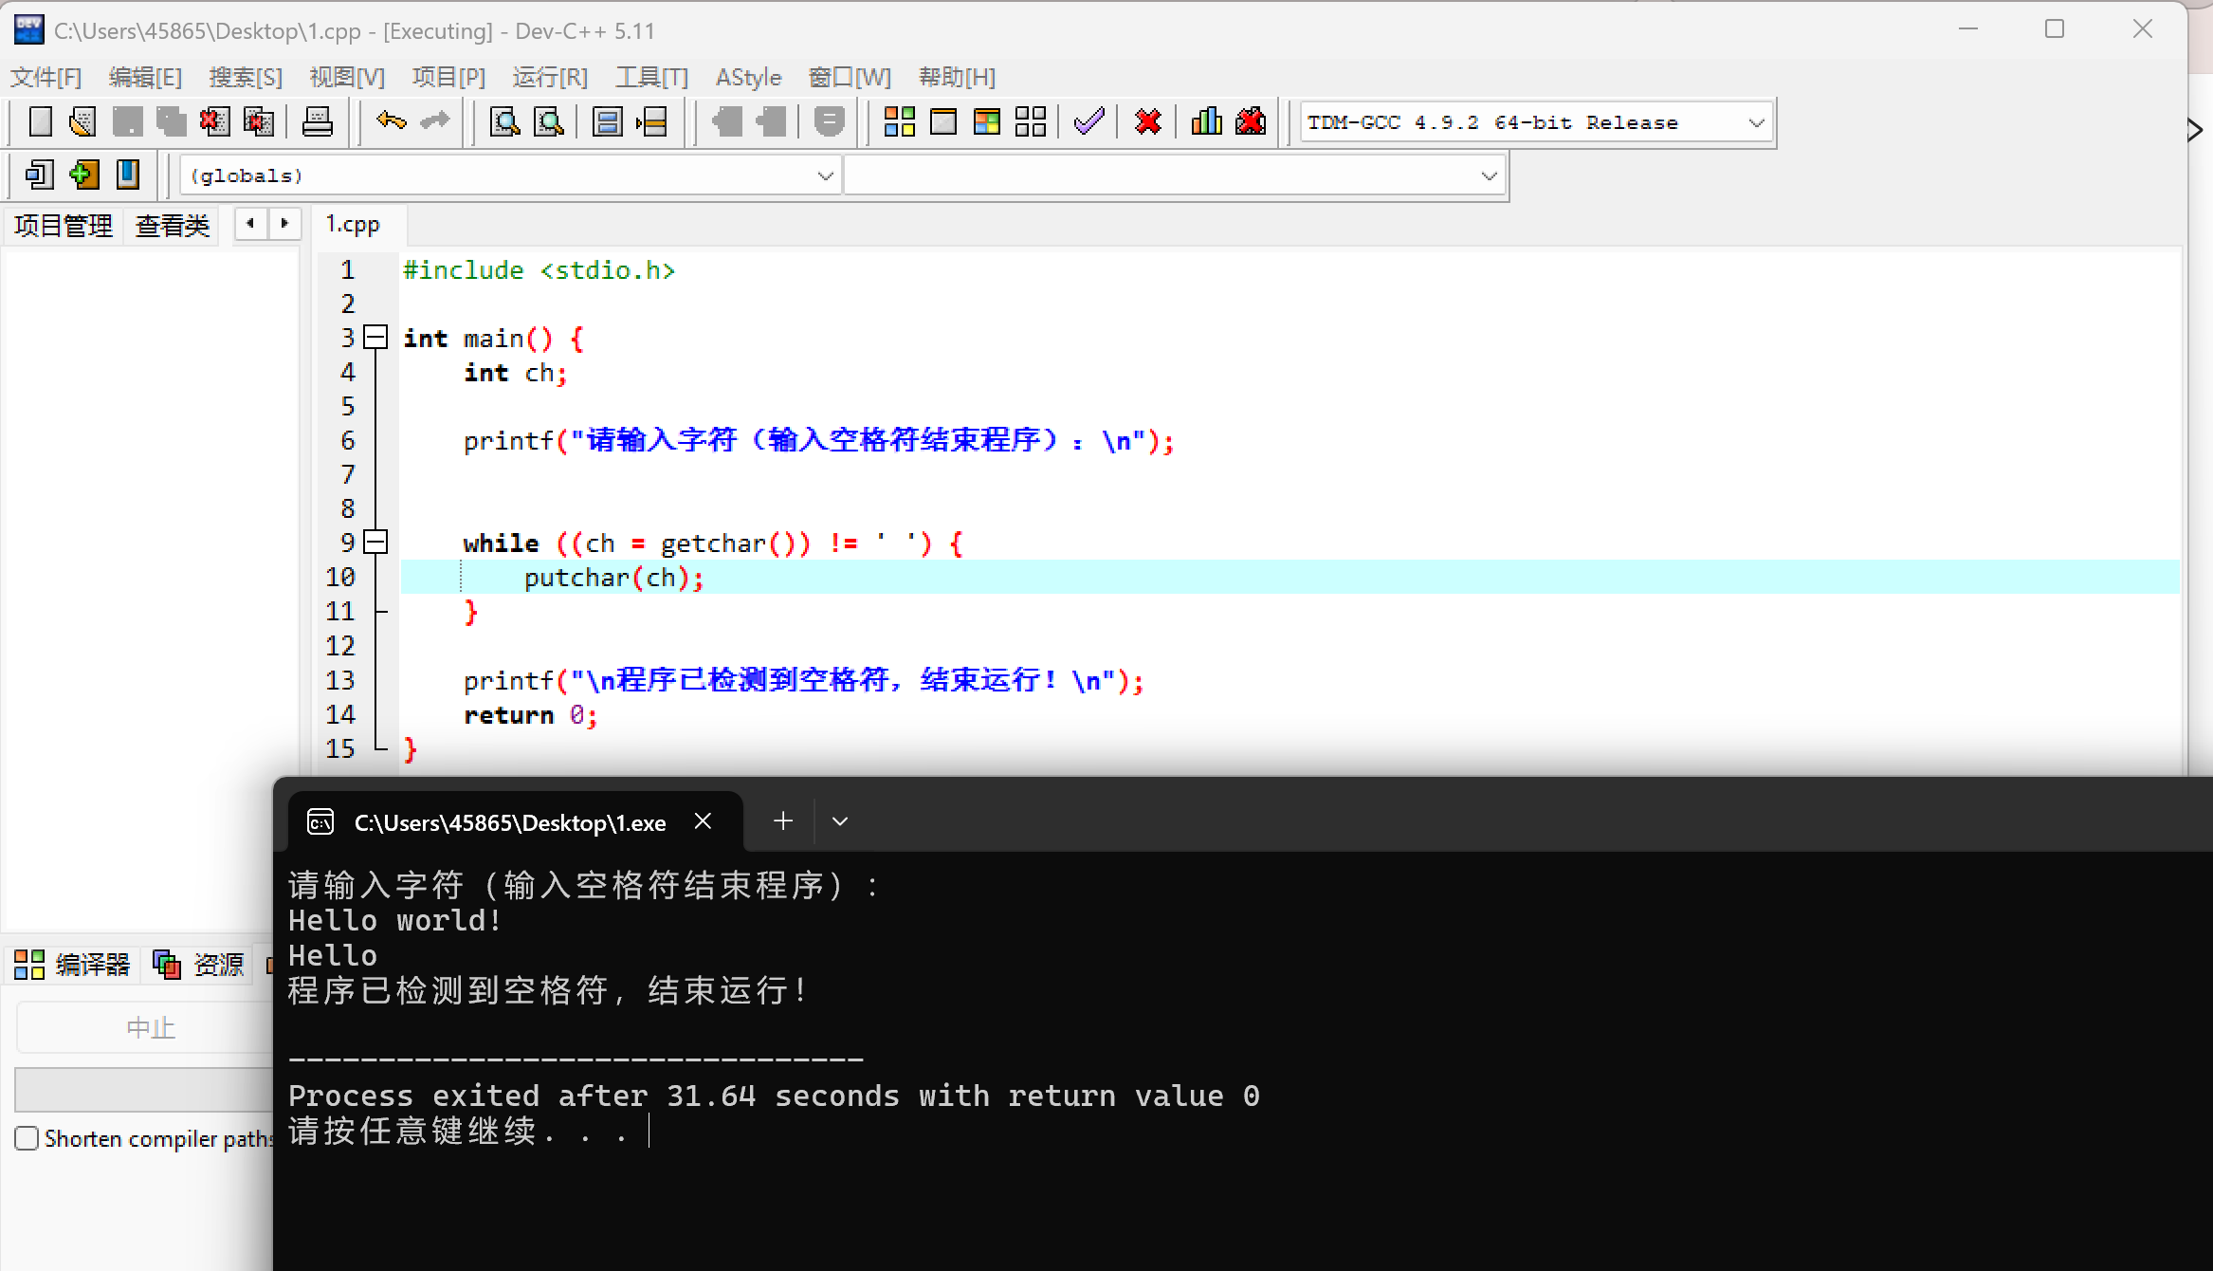
Task: Click the Compile & Run colored-window icon
Action: click(986, 121)
